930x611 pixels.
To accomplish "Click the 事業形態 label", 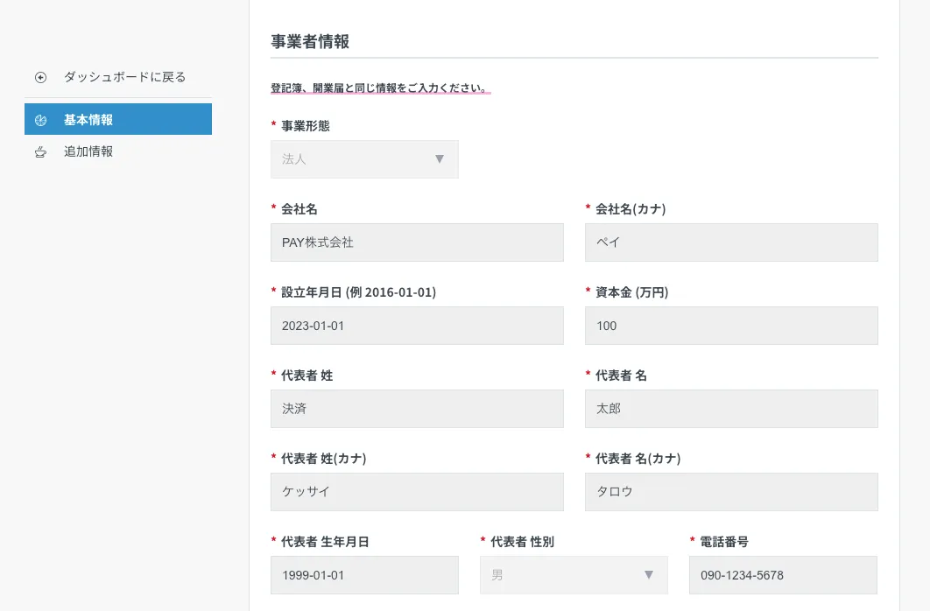I will pos(306,126).
